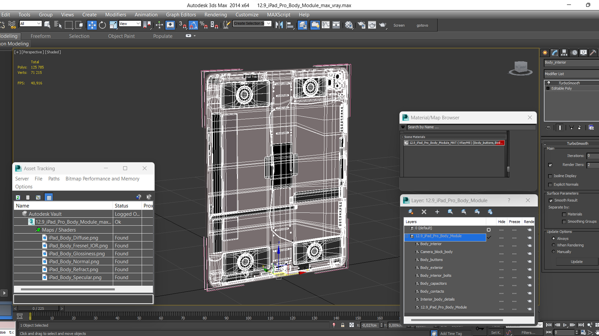The width and height of the screenshot is (599, 336).
Task: Collapse the Scene Materials group
Action: 402,137
